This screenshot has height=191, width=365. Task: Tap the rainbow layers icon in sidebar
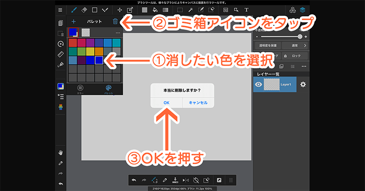[61, 107]
